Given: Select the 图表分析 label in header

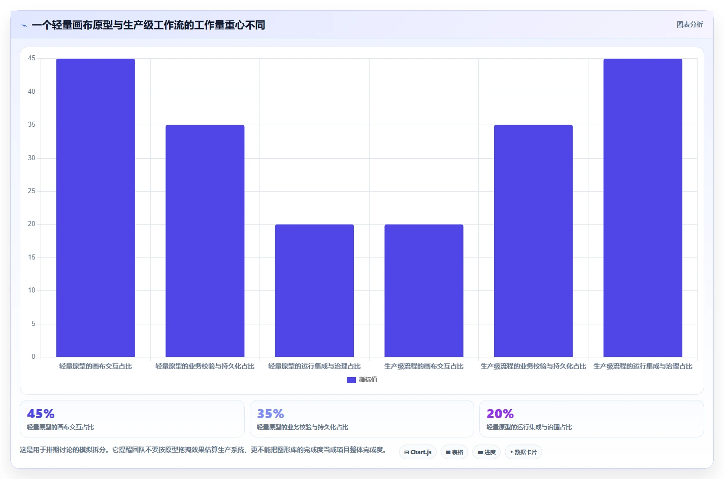Looking at the screenshot, I should click(x=689, y=24).
